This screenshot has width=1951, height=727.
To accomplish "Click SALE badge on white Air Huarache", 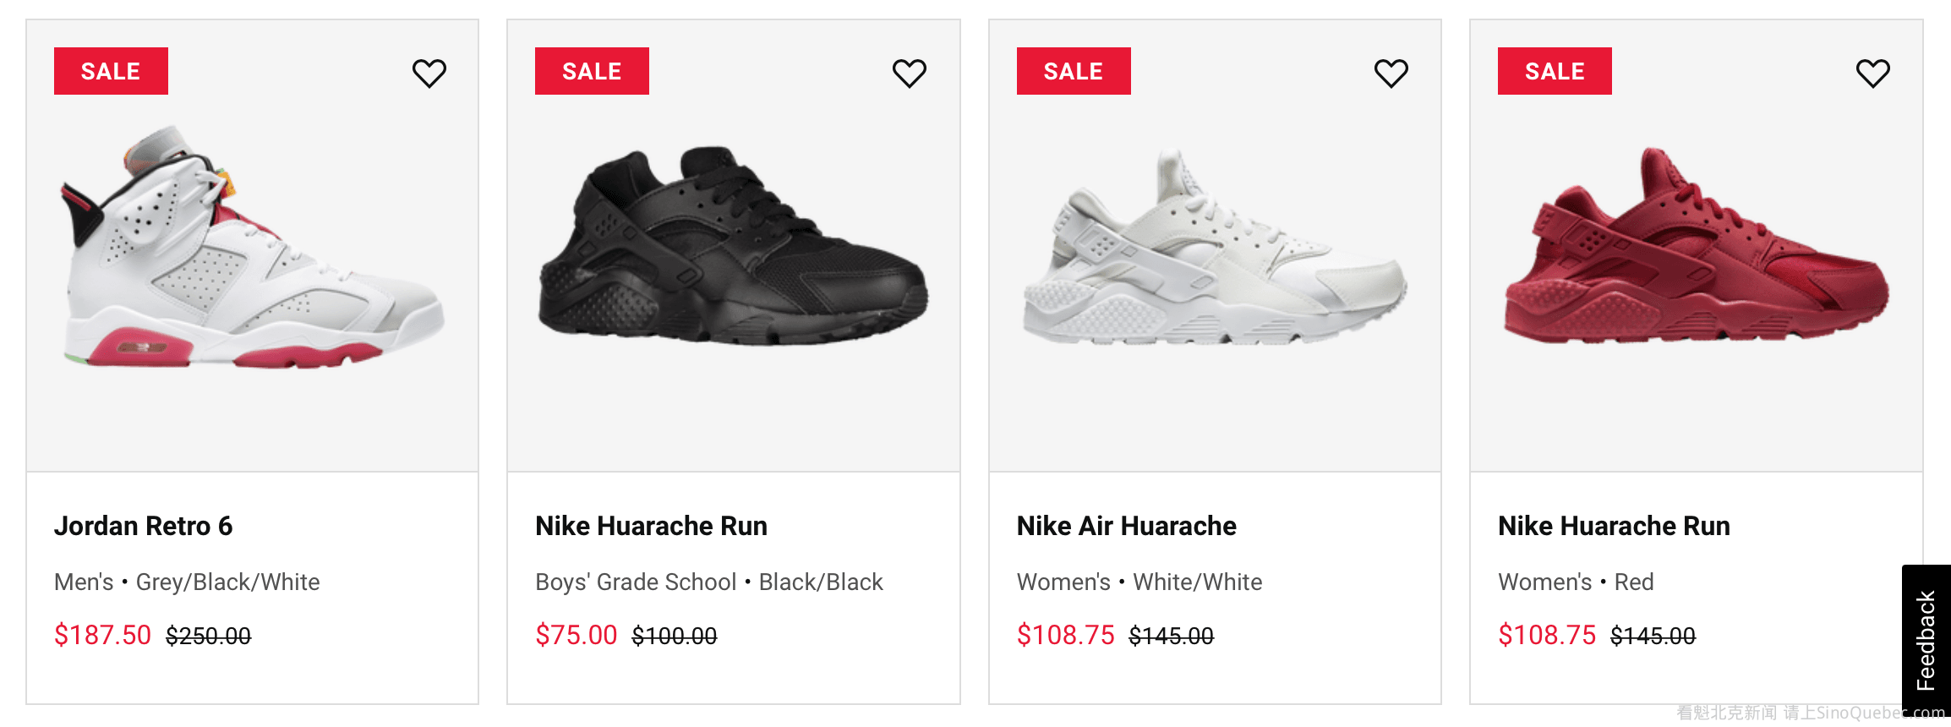I will point(1074,71).
